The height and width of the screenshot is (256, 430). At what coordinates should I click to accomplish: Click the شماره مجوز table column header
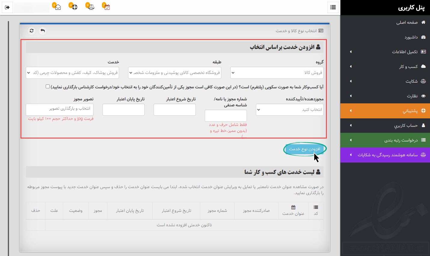coord(217,211)
